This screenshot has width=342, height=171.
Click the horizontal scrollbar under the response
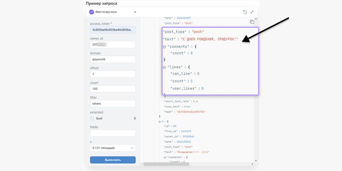pos(166,164)
